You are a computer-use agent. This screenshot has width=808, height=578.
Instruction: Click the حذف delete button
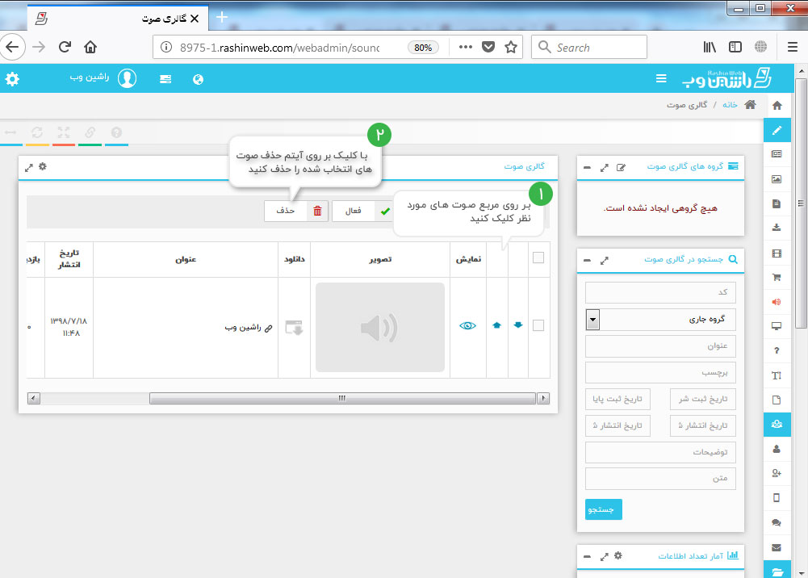pos(294,211)
